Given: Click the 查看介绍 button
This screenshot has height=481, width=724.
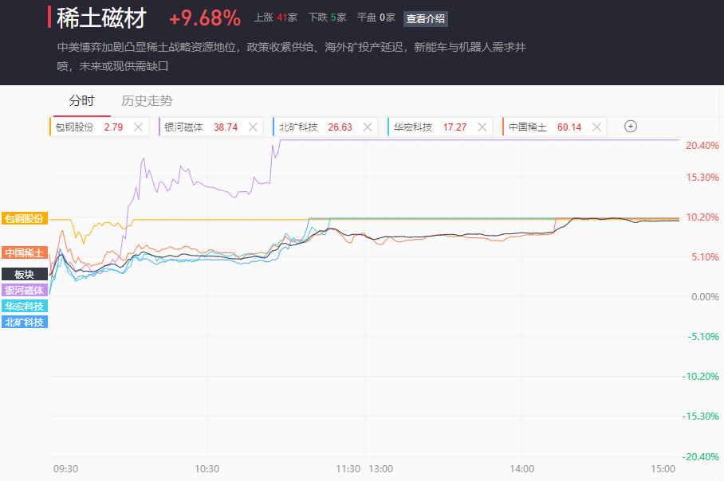Looking at the screenshot, I should [426, 19].
